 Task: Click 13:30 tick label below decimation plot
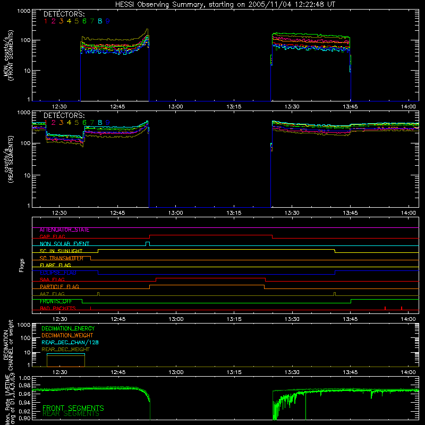coord(292,372)
